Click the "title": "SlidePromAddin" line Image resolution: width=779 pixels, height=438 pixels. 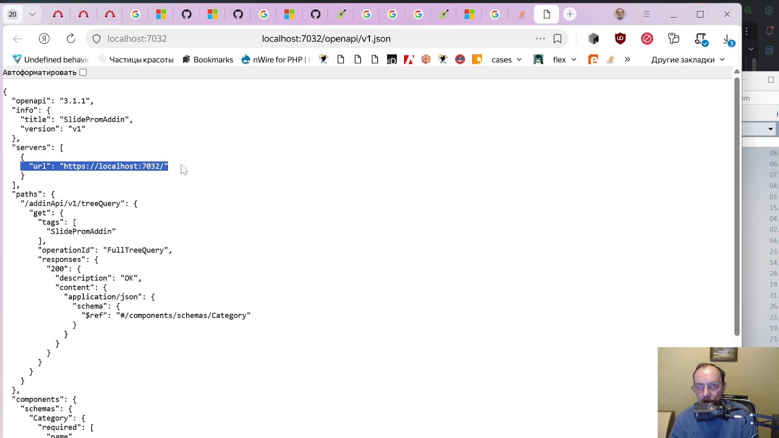coord(76,119)
